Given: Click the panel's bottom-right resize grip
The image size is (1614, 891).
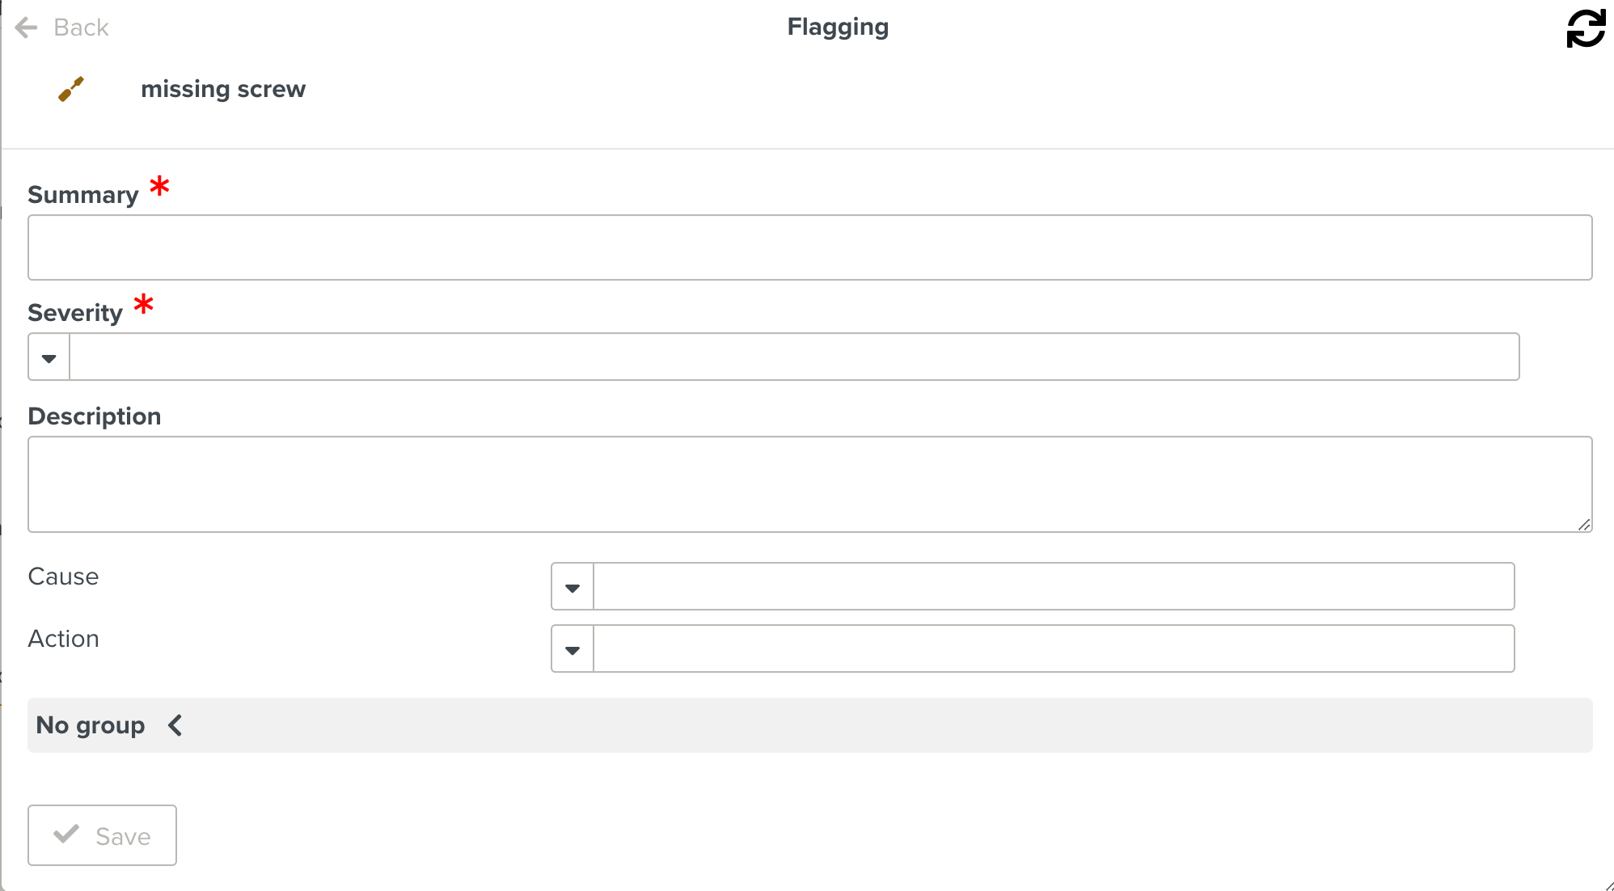Looking at the screenshot, I should point(1608,885).
